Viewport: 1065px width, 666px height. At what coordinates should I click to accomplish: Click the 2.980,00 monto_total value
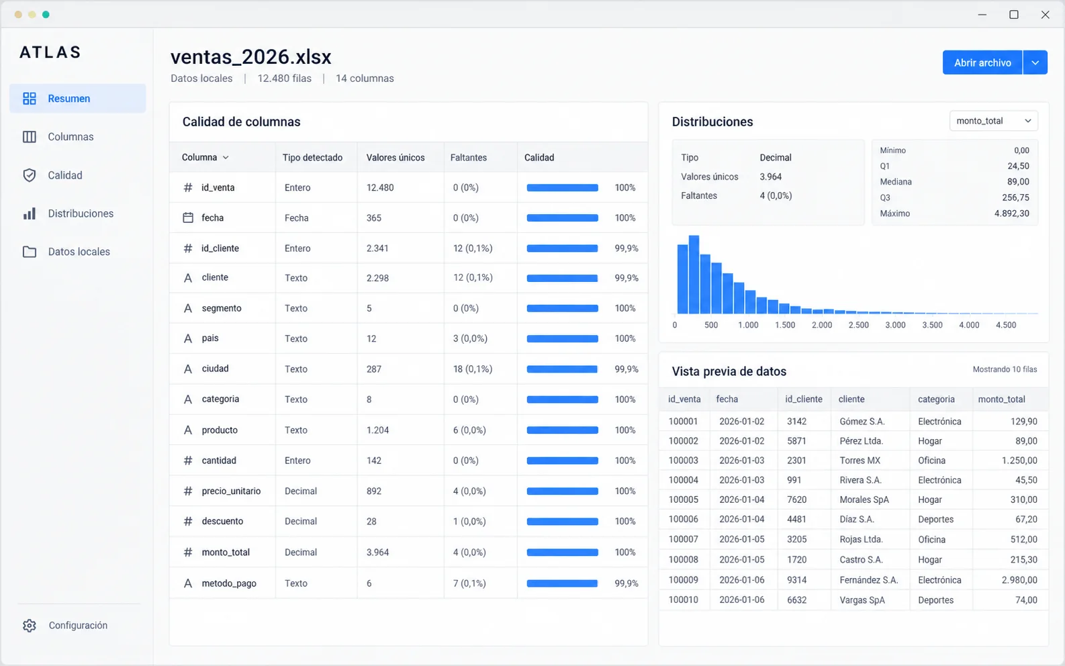(x=1019, y=580)
